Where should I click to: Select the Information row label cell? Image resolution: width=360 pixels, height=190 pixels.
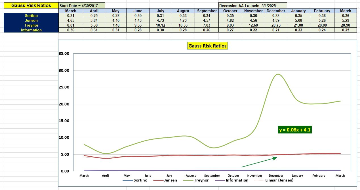coord(31,30)
